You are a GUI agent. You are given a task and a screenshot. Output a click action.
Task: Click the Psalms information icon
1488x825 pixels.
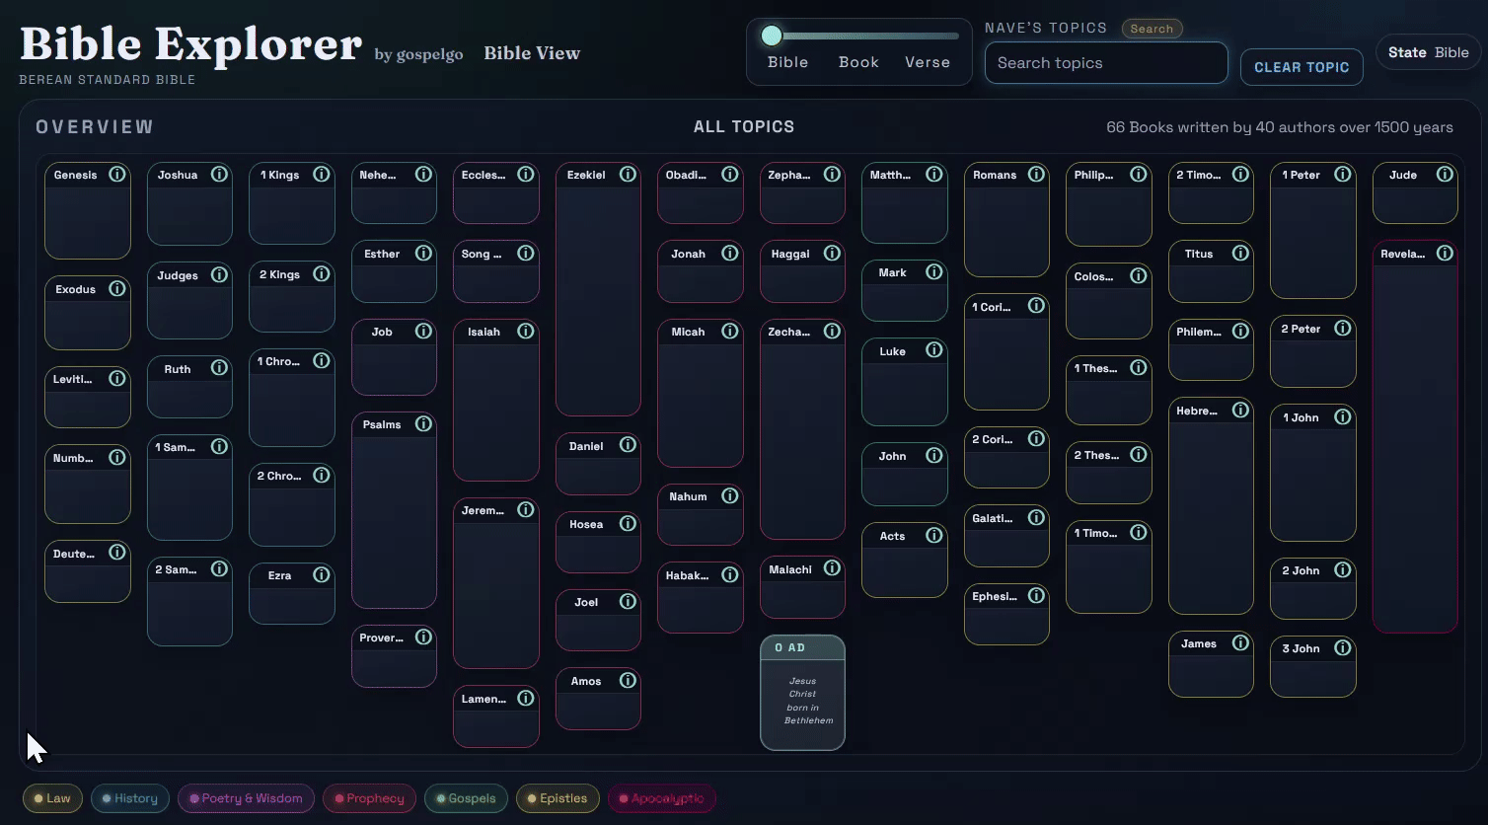[423, 423]
